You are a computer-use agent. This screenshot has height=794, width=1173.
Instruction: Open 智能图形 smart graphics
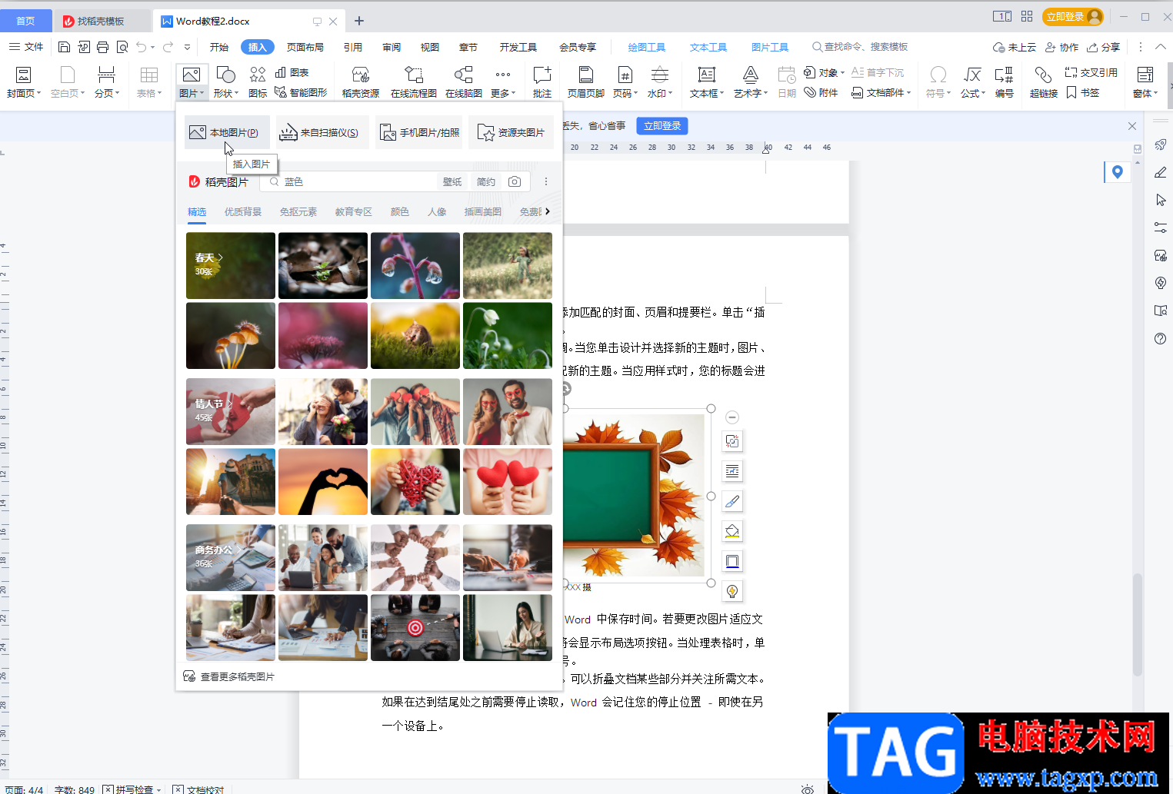click(301, 92)
